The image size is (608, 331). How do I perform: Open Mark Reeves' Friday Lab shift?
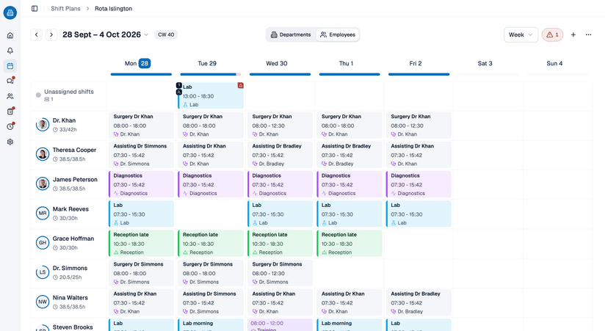click(x=419, y=214)
